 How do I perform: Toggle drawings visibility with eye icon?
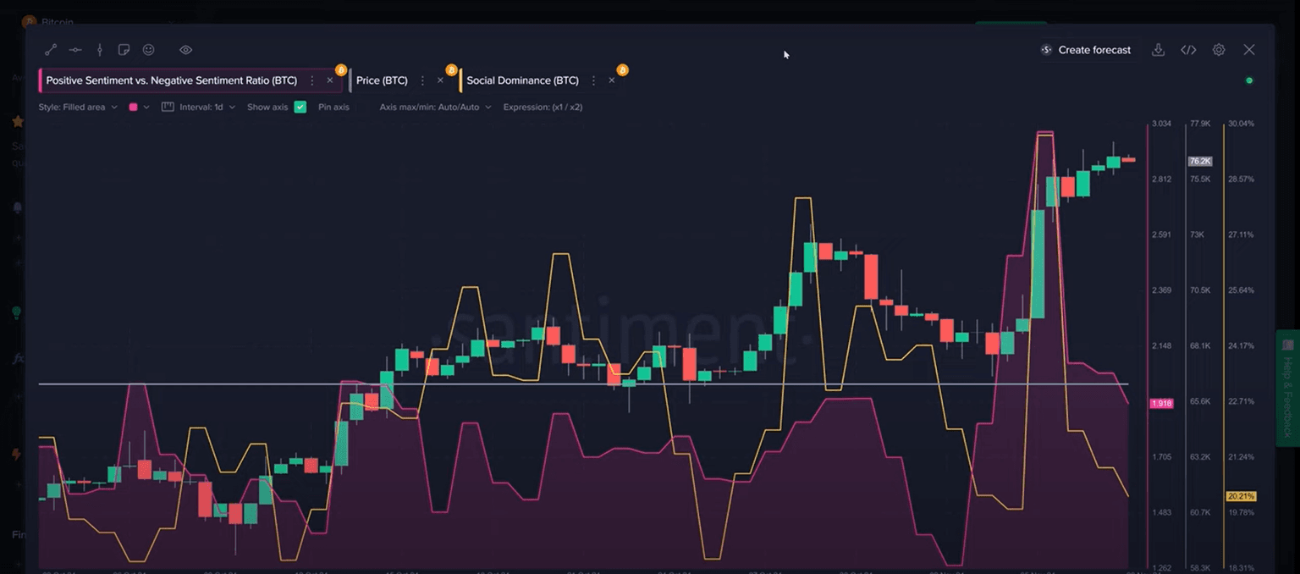click(186, 50)
